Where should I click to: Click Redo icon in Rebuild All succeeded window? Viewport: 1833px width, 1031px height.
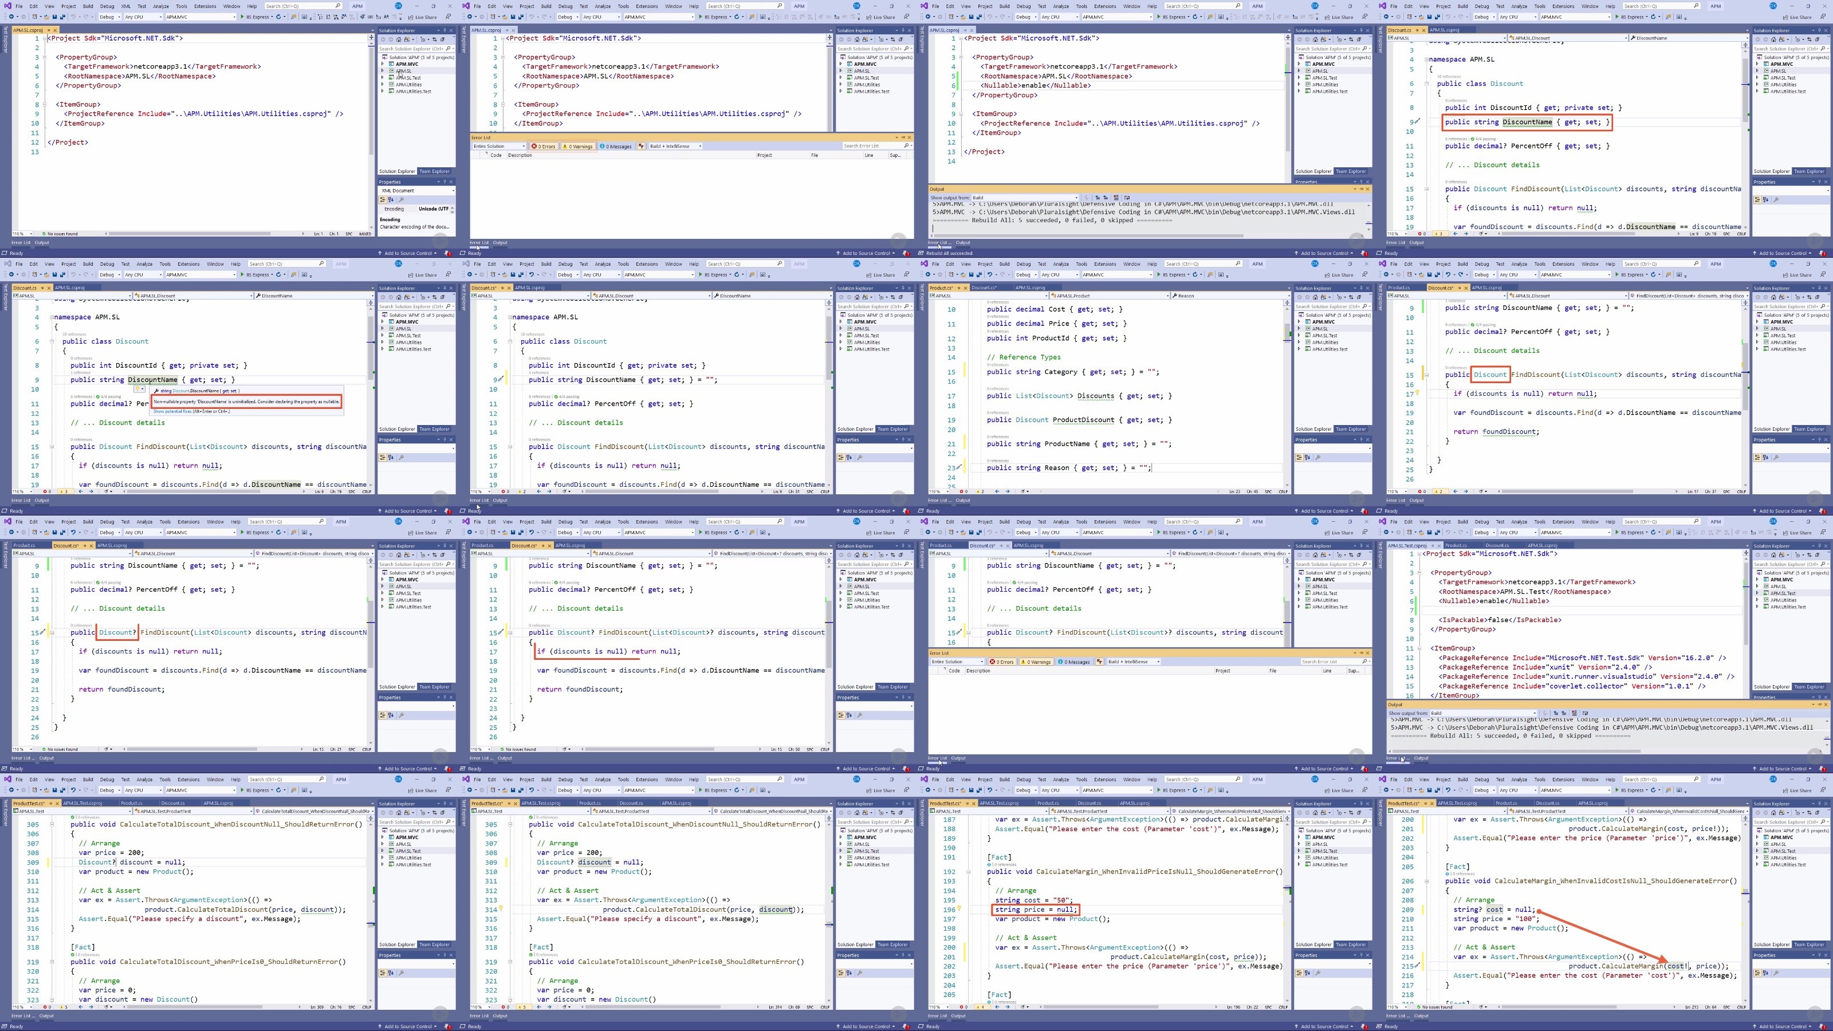(1002, 17)
